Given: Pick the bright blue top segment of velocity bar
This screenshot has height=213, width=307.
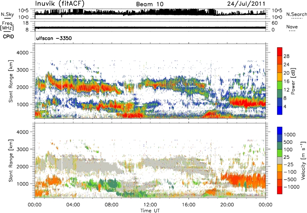Looking at the screenshot, I should tap(280, 131).
